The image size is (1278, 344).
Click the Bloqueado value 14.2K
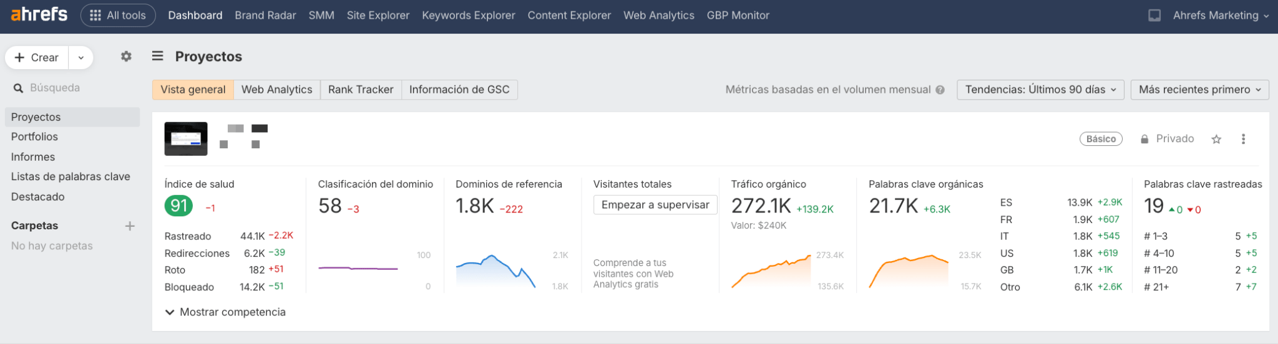[253, 287]
